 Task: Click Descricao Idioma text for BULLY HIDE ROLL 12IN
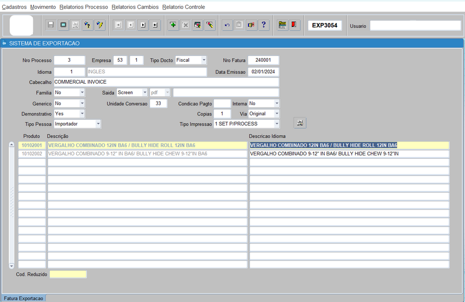pyautogui.click(x=323, y=146)
